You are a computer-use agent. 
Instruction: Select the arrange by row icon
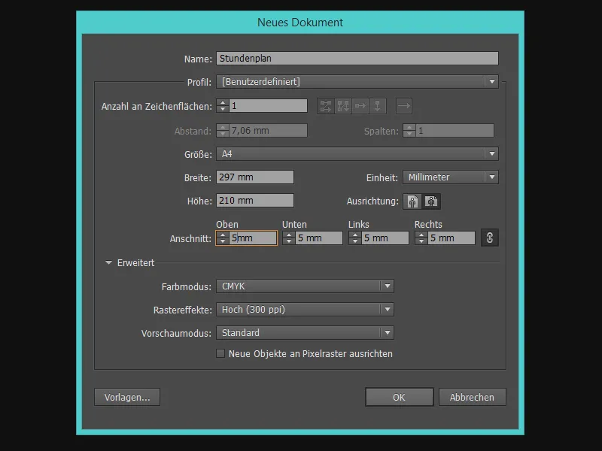360,106
